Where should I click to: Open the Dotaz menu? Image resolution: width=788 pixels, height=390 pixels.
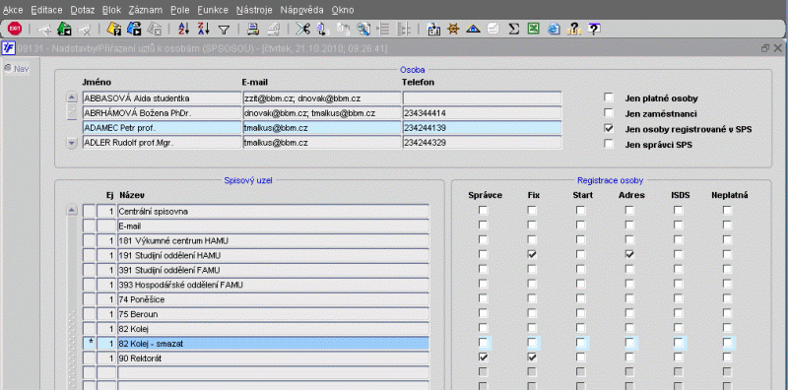point(82,10)
